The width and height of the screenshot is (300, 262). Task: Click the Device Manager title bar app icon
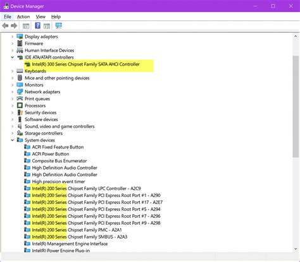pos(6,6)
